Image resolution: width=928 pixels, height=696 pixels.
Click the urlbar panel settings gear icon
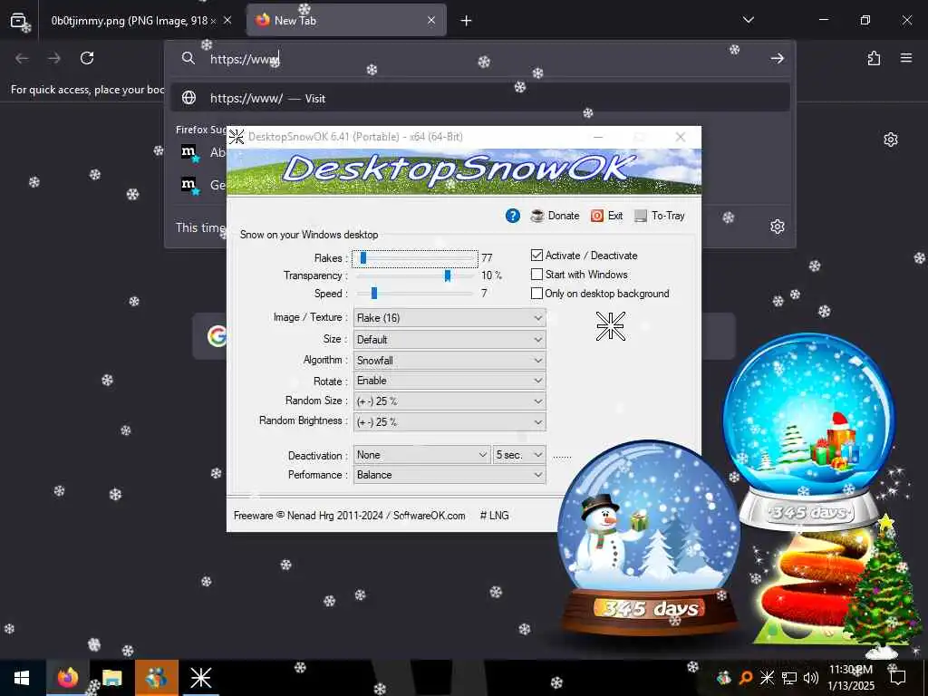pyautogui.click(x=777, y=227)
